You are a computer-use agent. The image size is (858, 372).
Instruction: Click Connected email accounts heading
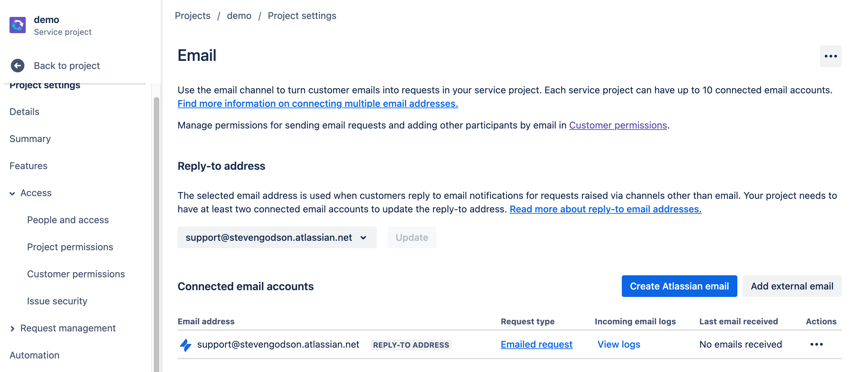click(246, 286)
